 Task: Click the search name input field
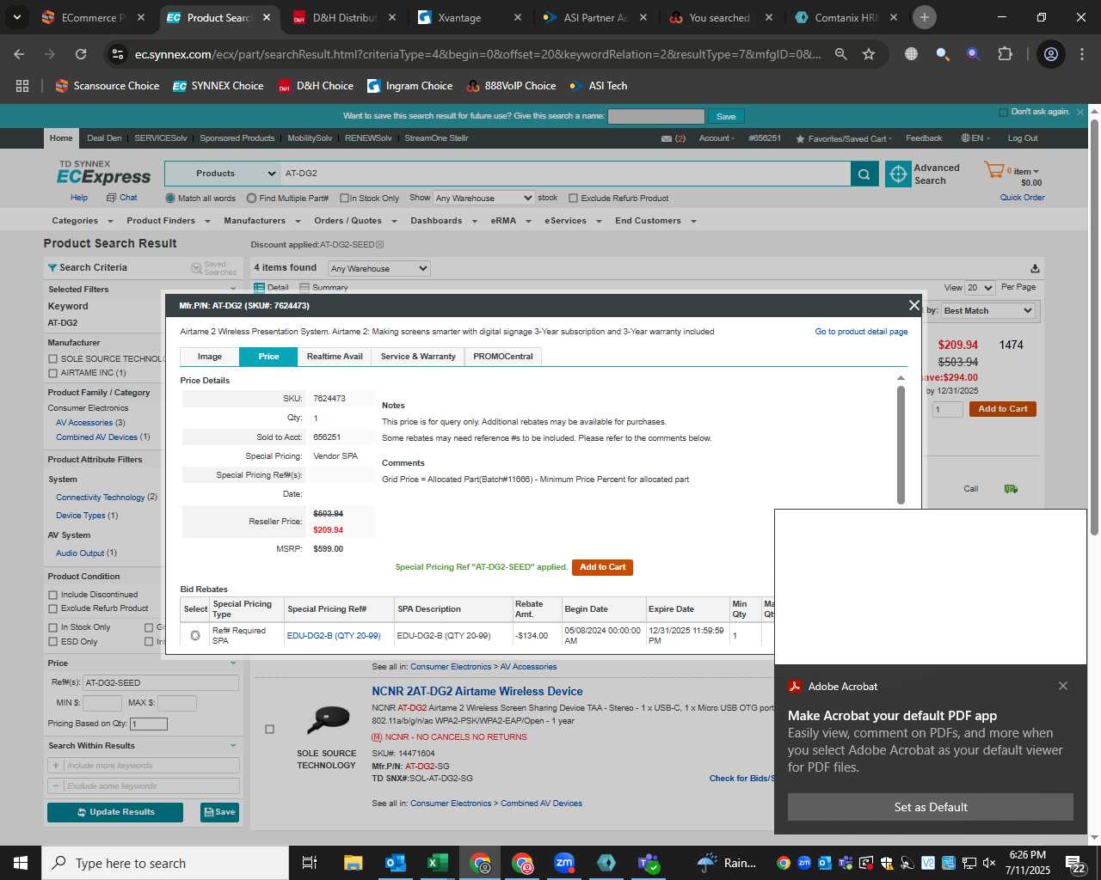coord(656,116)
